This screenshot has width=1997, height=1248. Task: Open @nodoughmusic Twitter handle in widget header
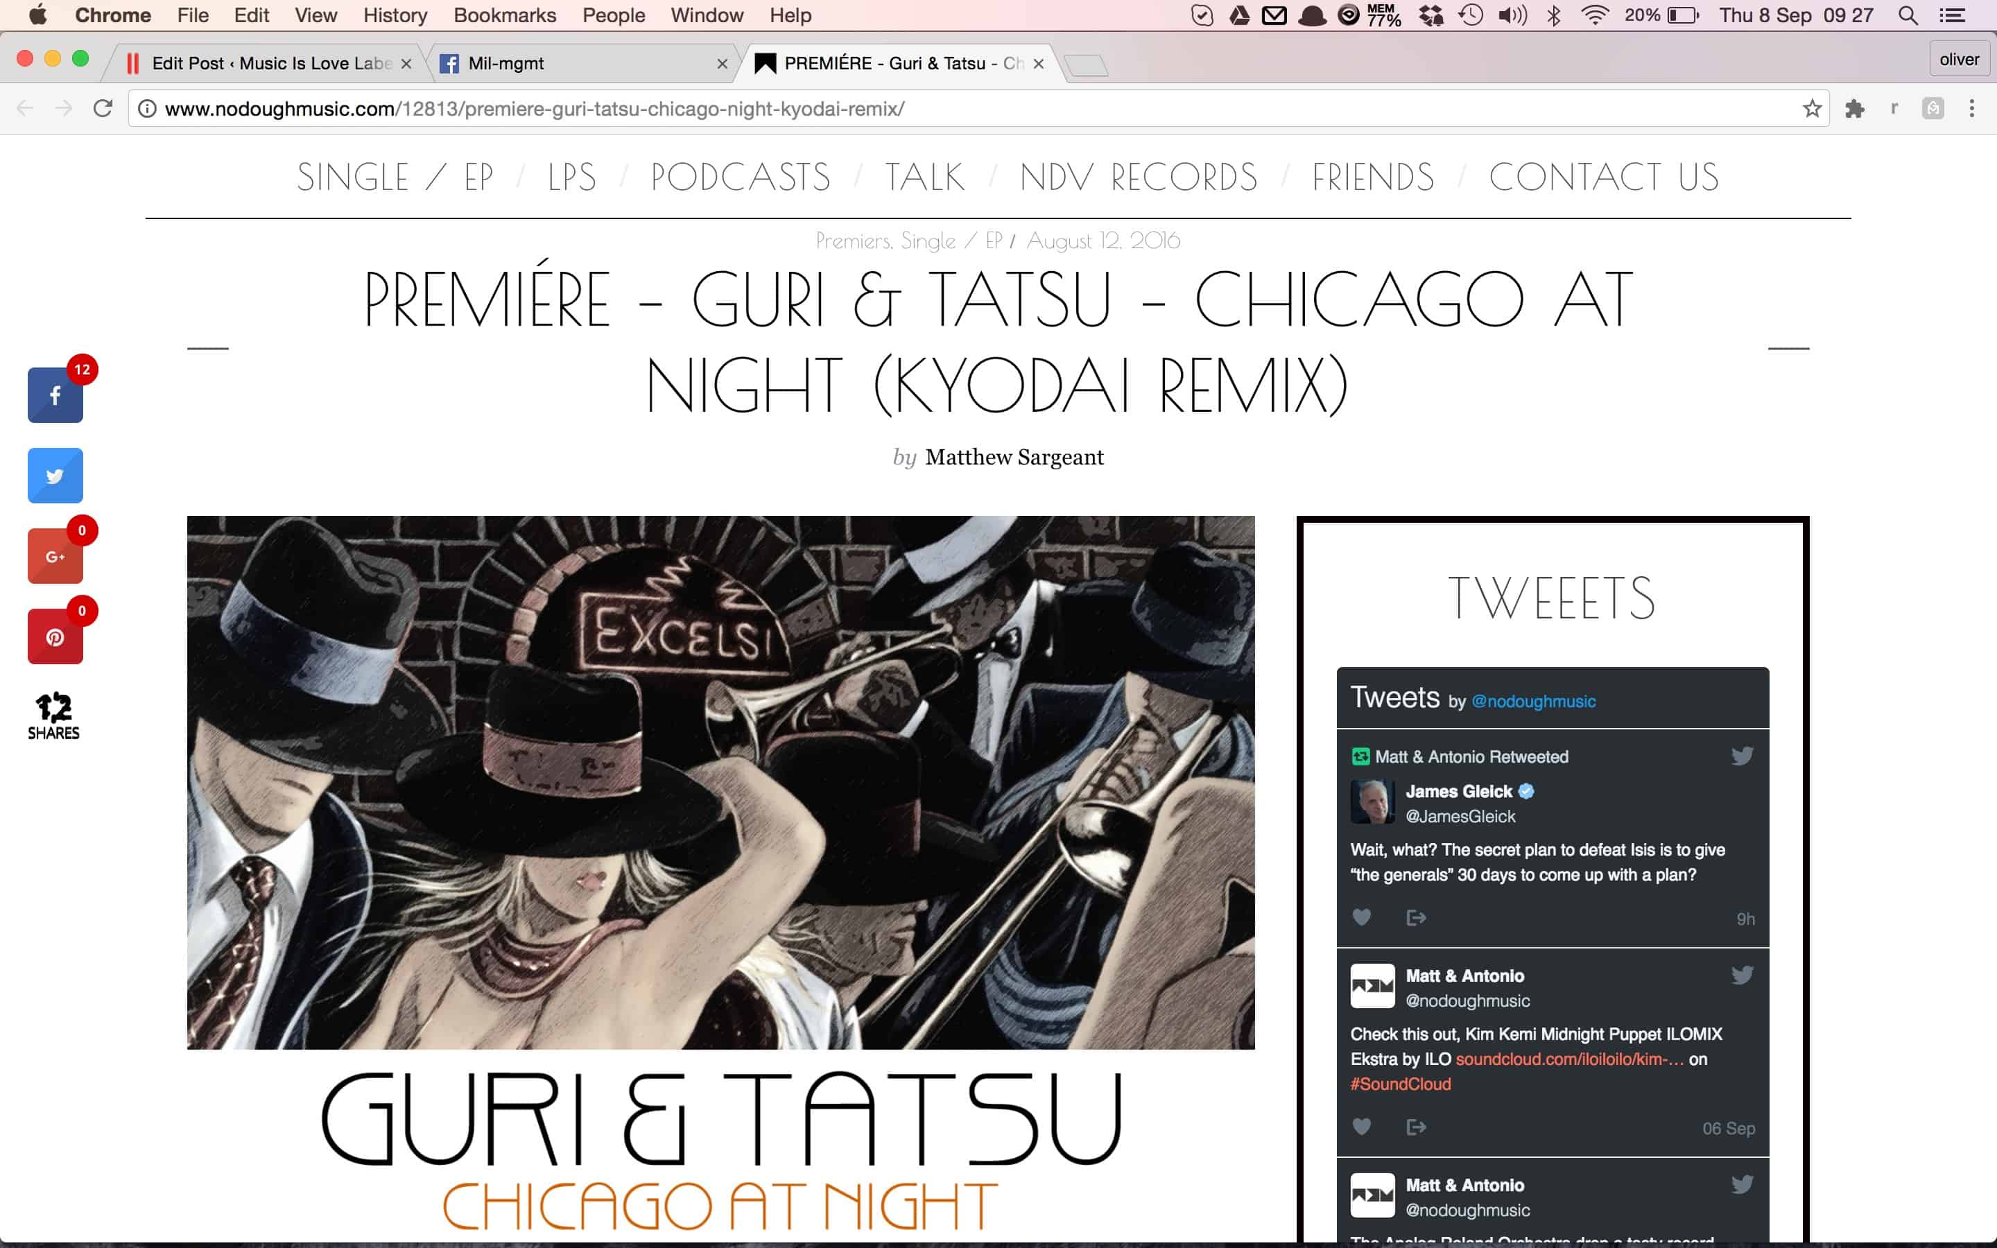click(x=1533, y=701)
